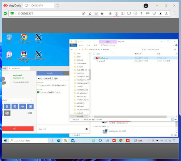Viewport: 181px width, 161px height.
Task: Select the 1106263274 session tab
Action: coord(39,5)
